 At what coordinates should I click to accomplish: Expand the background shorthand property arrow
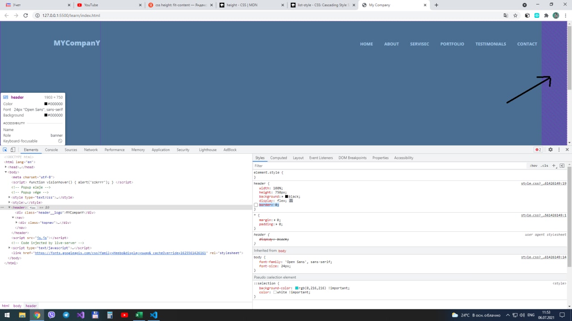[x=282, y=197]
